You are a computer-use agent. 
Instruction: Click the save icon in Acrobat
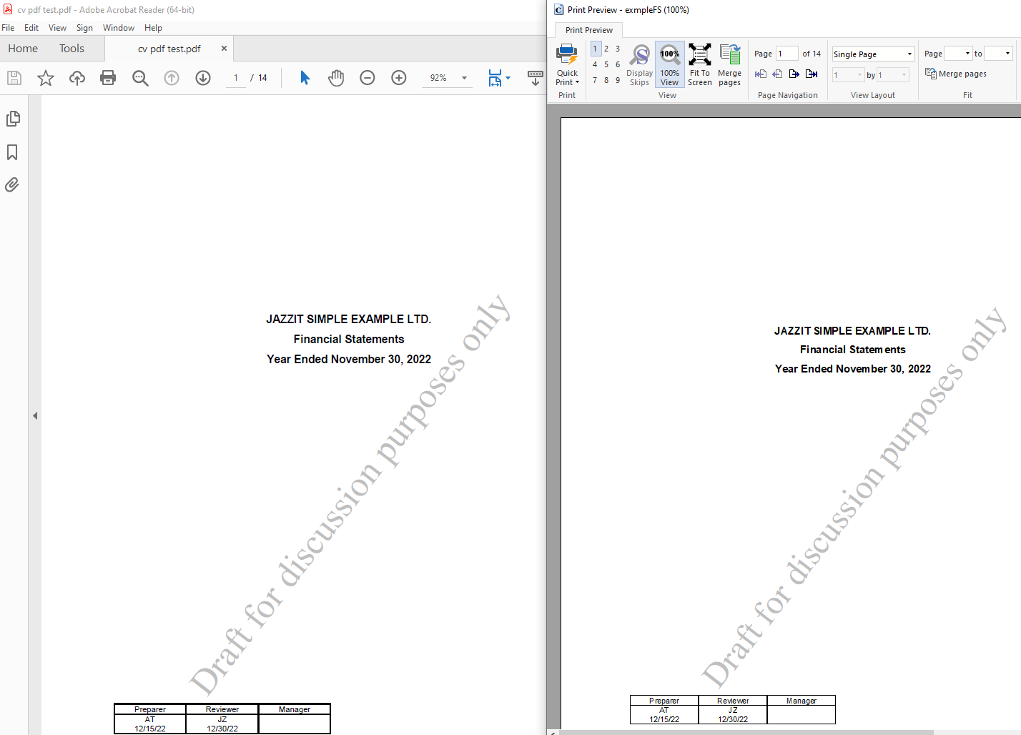pos(14,78)
